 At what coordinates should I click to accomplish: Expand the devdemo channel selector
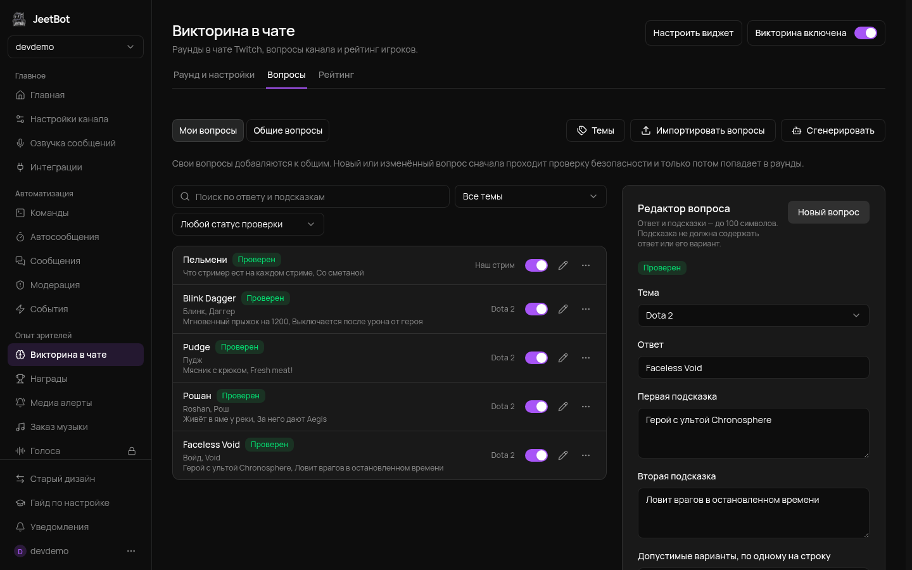75,47
